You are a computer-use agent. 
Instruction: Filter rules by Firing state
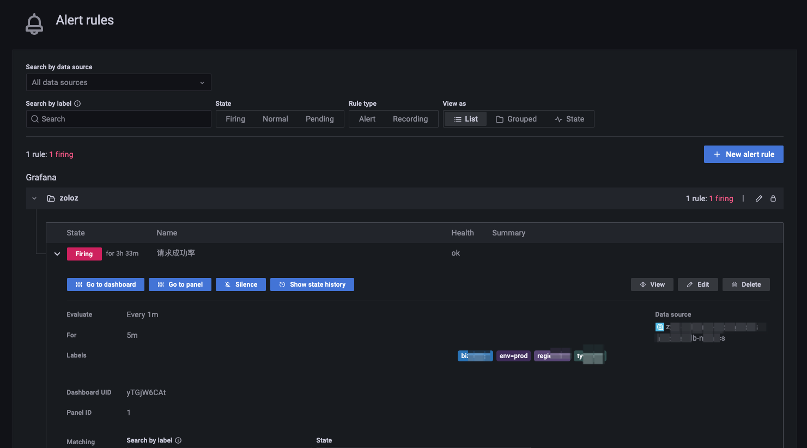(x=235, y=119)
